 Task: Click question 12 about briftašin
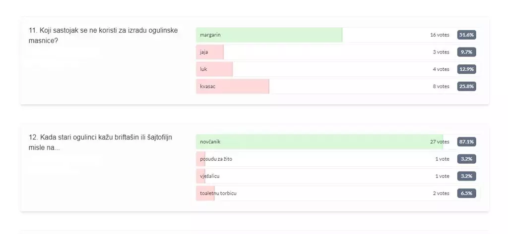[x=100, y=142]
